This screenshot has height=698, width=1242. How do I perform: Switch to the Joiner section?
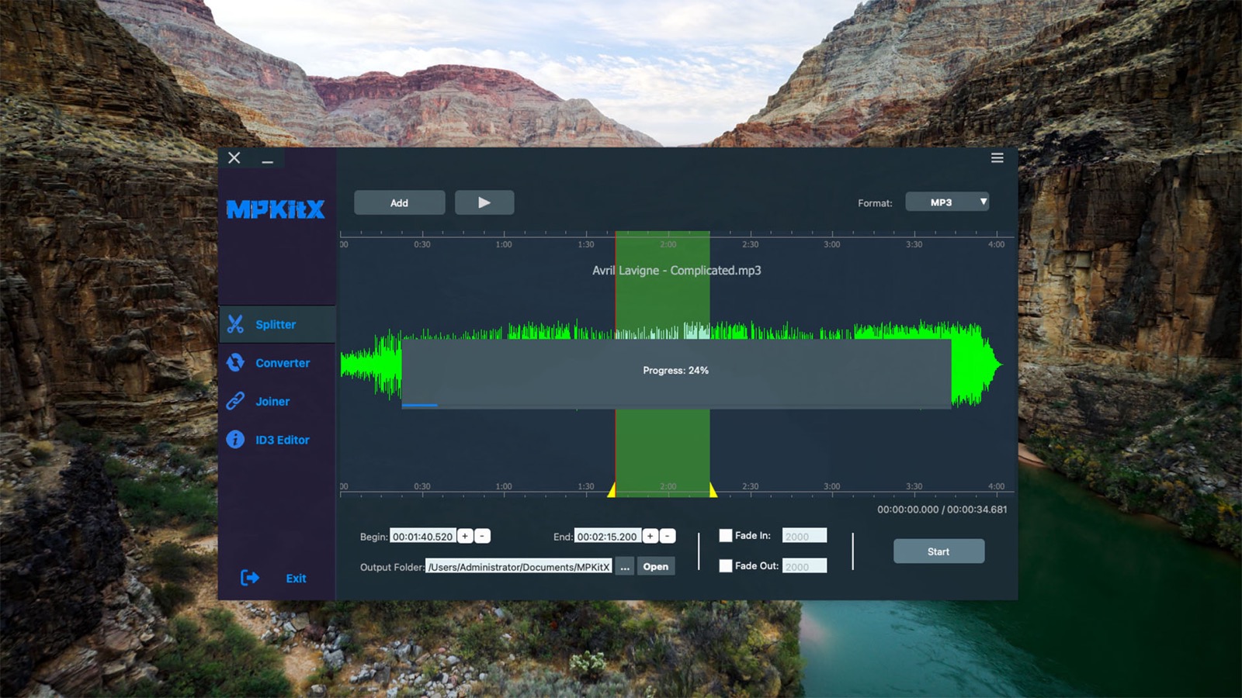tap(277, 401)
